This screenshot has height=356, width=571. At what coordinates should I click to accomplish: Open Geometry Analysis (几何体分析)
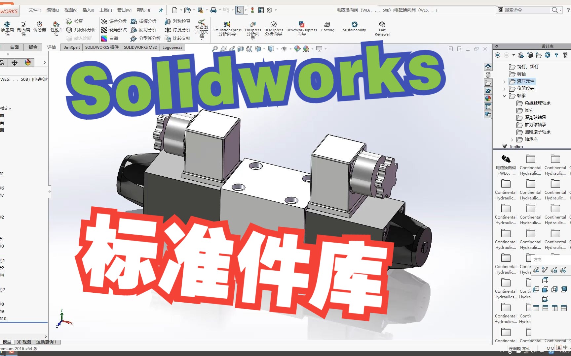click(81, 30)
